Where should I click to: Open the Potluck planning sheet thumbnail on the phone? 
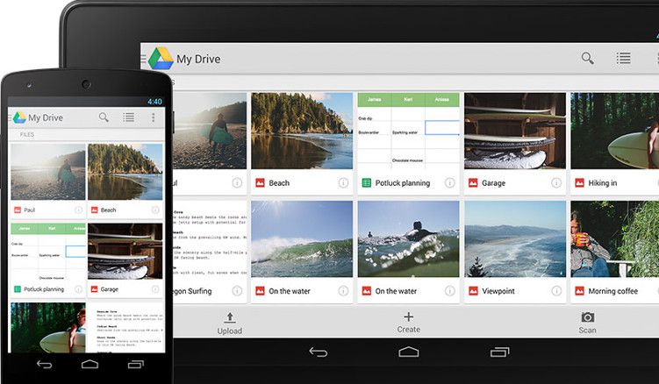tap(48, 251)
